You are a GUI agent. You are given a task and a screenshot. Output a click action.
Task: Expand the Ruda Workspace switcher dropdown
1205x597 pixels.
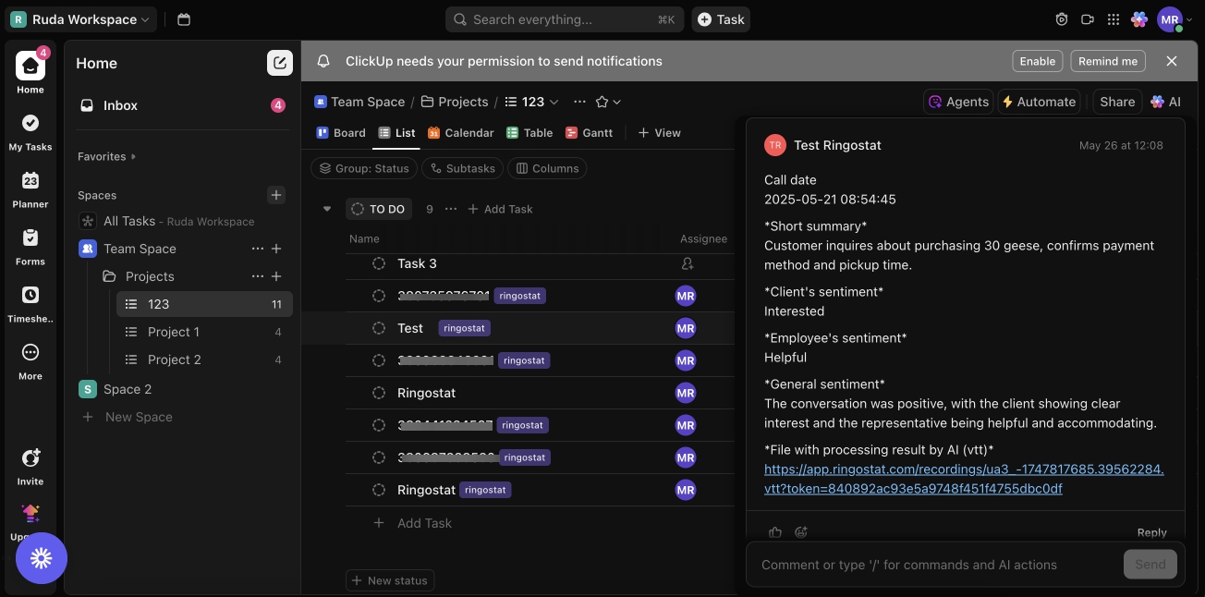click(80, 19)
